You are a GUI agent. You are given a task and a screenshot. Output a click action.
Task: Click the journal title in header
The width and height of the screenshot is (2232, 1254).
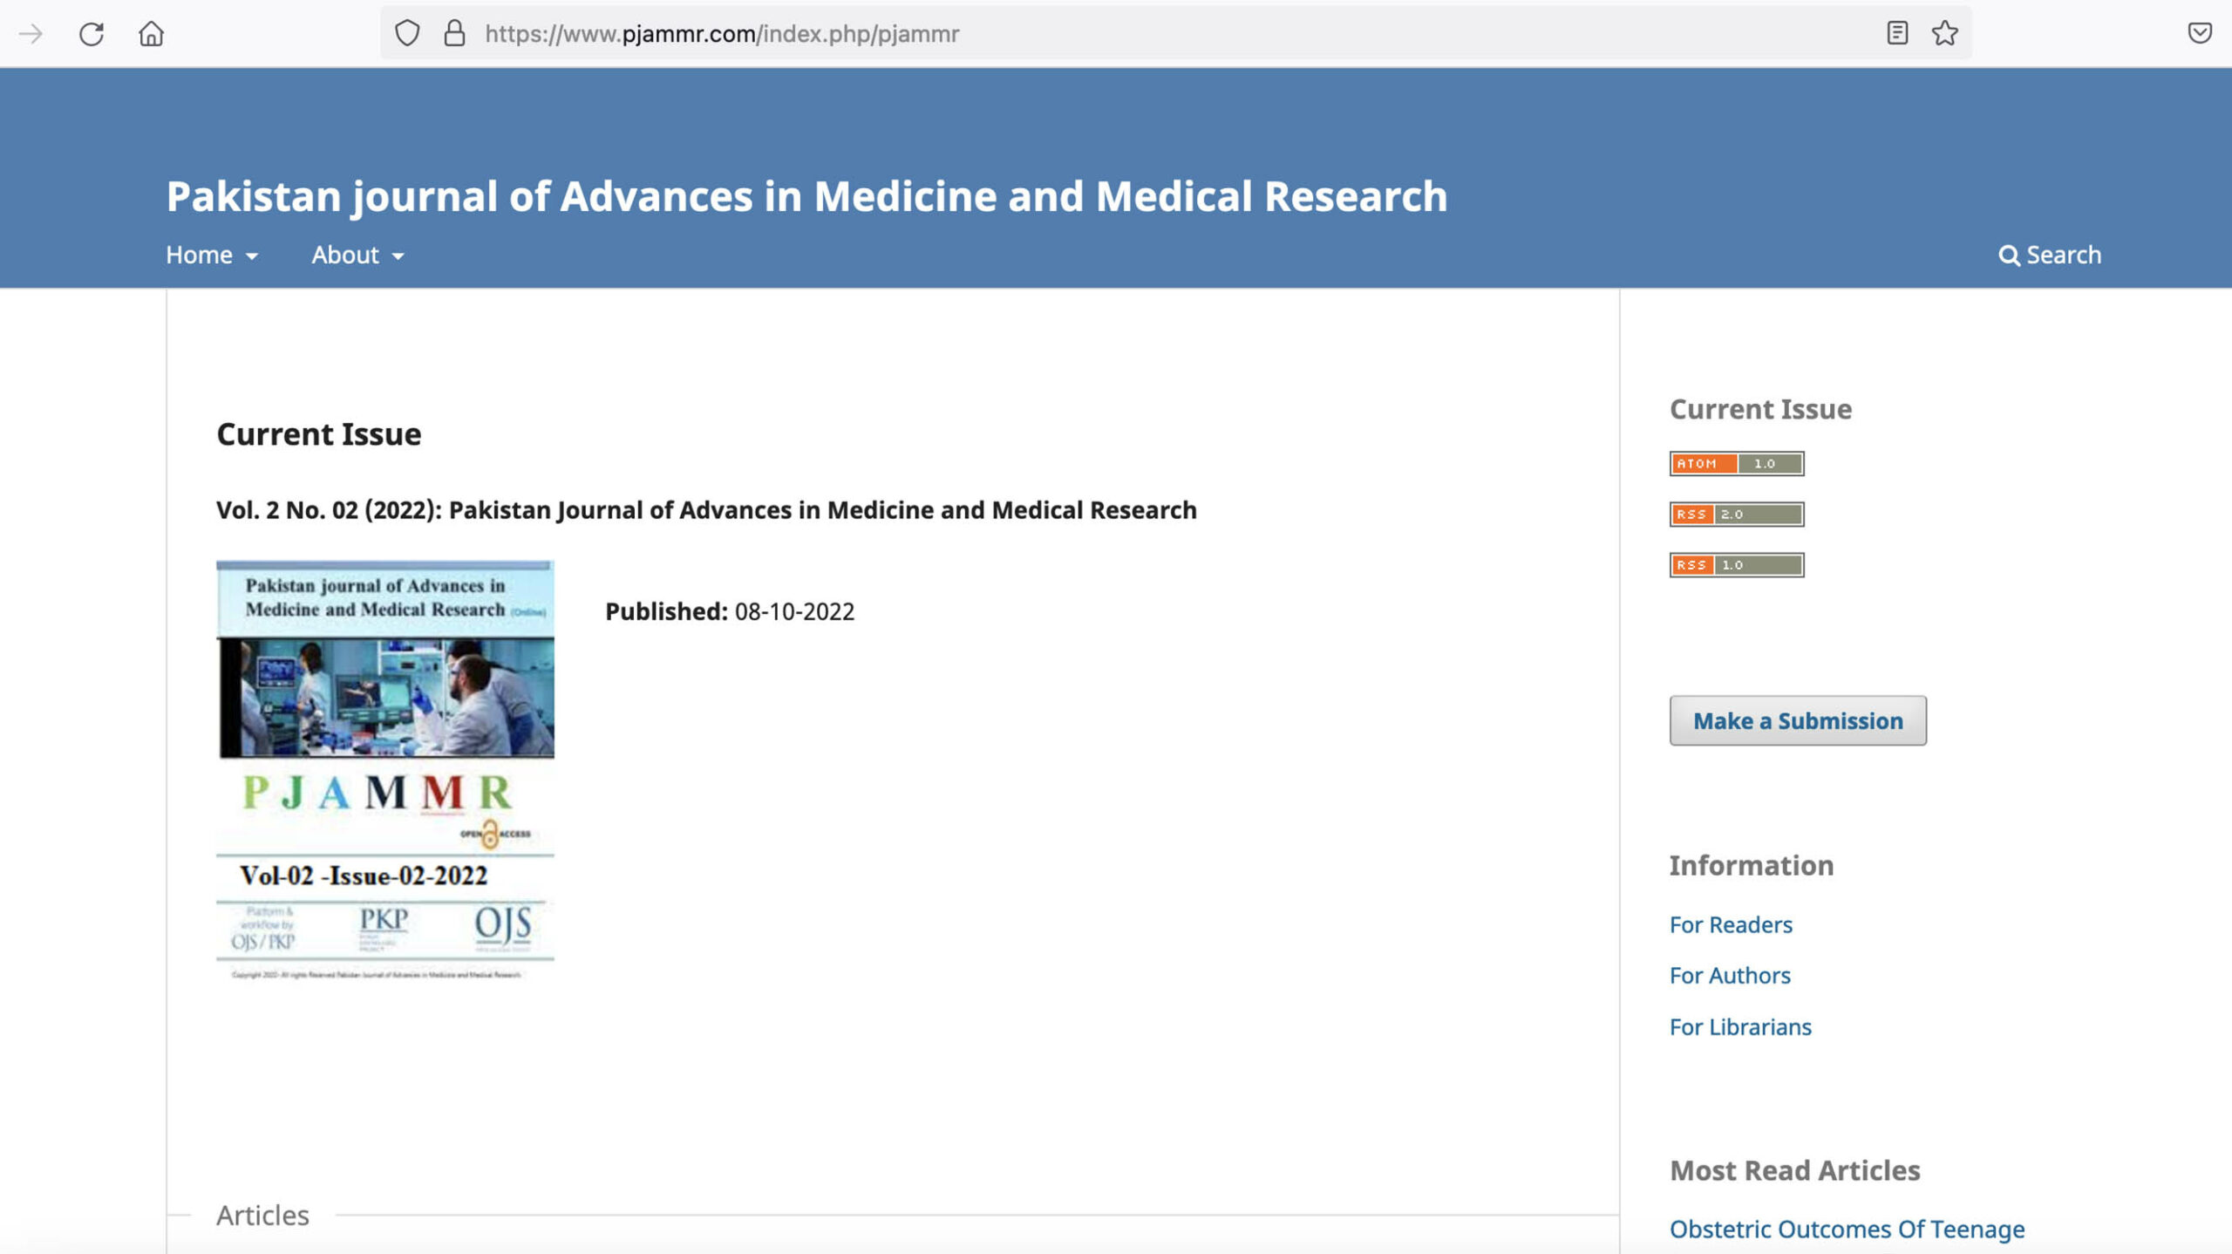[806, 195]
